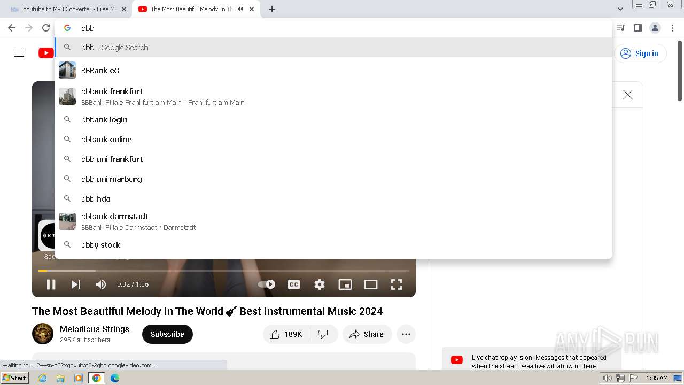The height and width of the screenshot is (385, 684).
Task: Share the video
Action: coord(367,334)
